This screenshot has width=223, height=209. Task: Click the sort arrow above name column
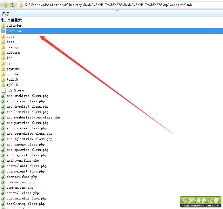pos(118,11)
